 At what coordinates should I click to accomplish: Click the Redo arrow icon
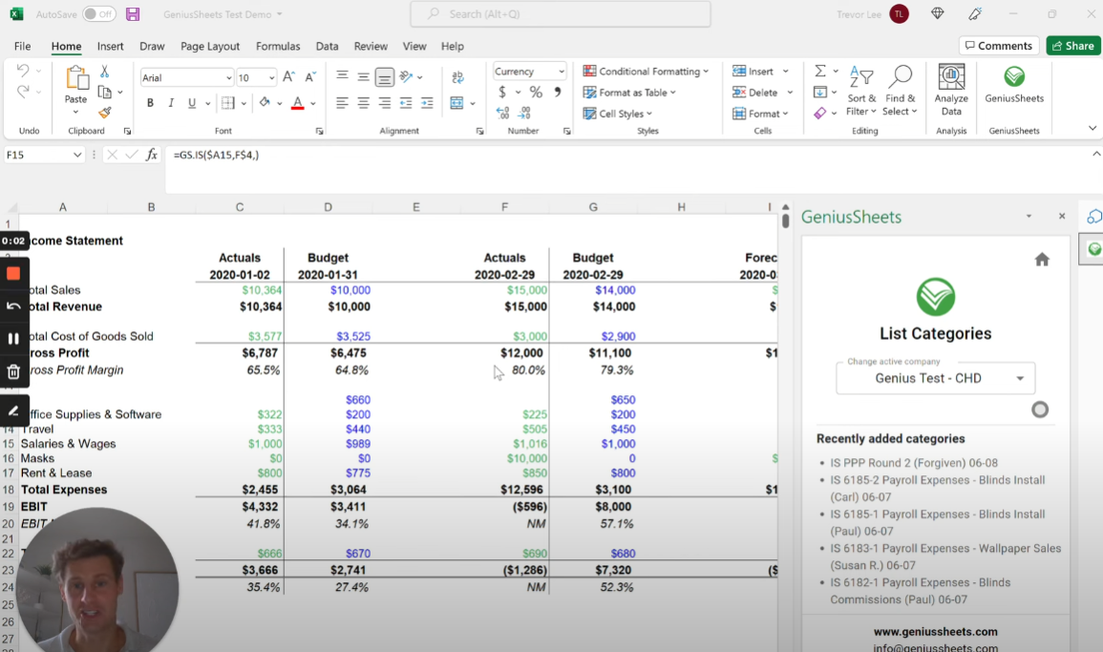tap(23, 92)
